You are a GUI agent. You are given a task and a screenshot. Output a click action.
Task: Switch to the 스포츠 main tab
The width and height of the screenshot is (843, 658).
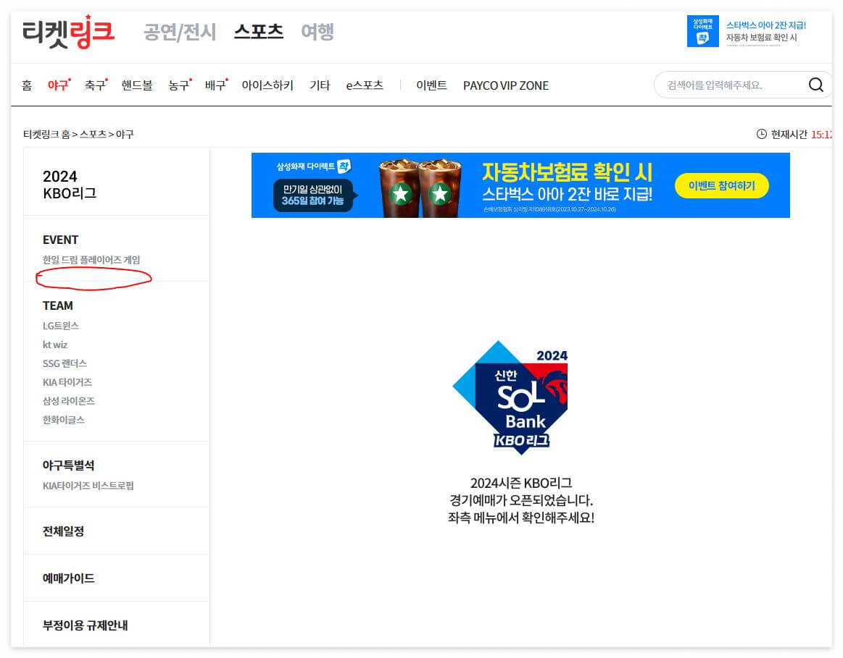click(257, 31)
